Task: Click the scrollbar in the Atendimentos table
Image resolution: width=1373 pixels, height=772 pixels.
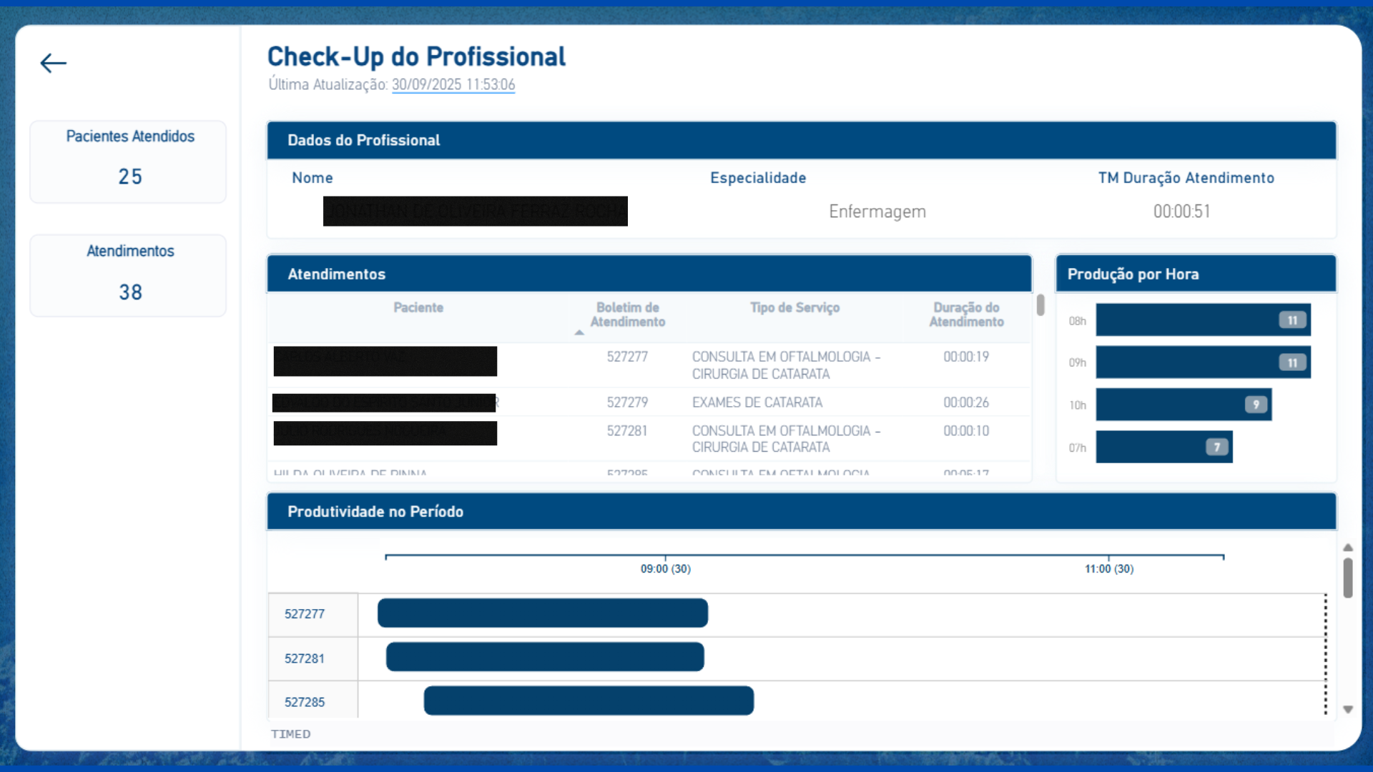Action: click(1040, 305)
